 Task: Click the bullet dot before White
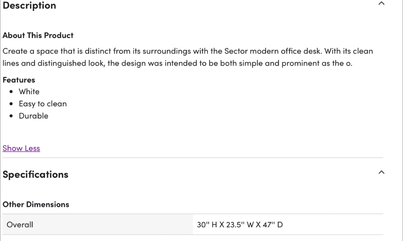[x=11, y=92]
